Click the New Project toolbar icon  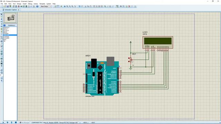(x=2, y=7)
